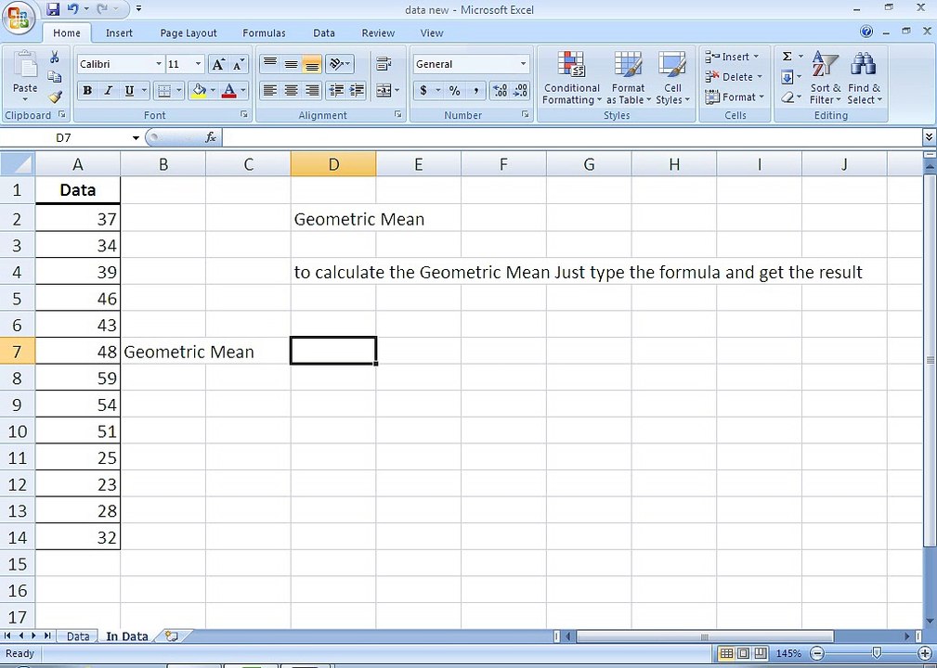This screenshot has height=668, width=937.
Task: Apply Comma Style
Action: (x=475, y=91)
